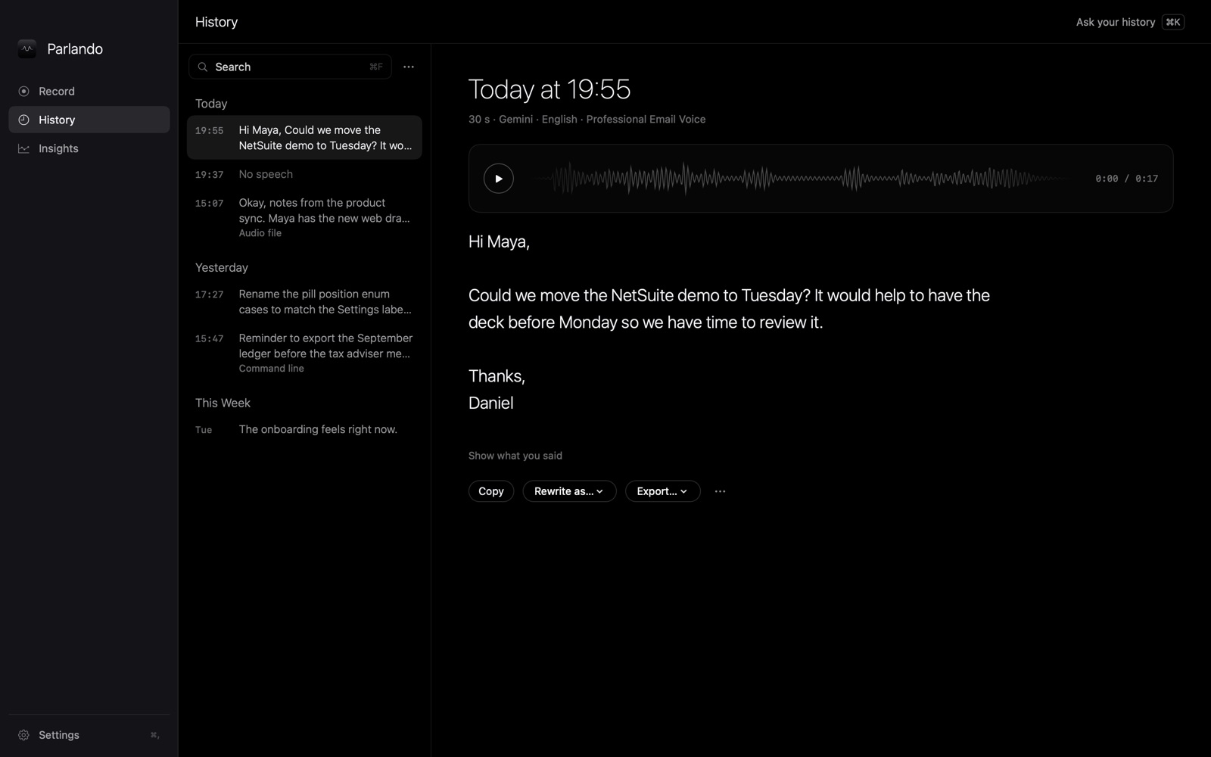Viewport: 1211px width, 757px height.
Task: Click the Audio file label
Action: [x=260, y=233]
